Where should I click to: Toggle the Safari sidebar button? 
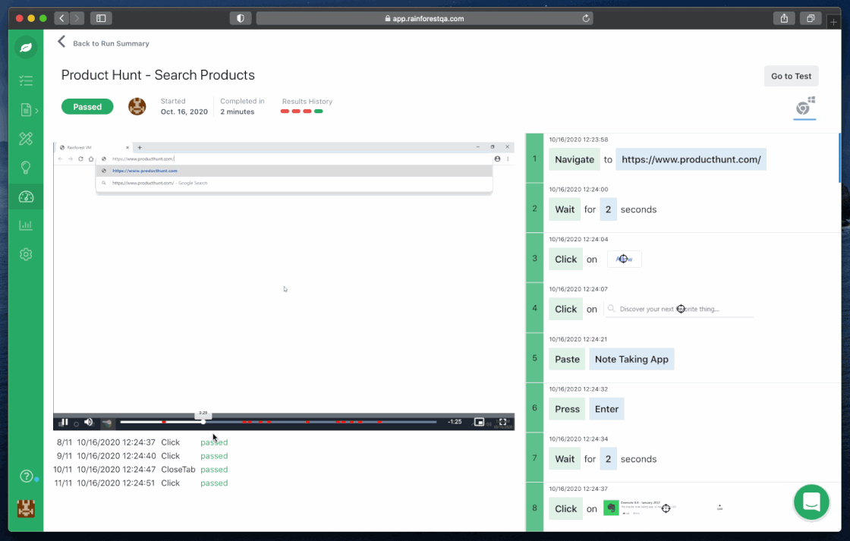pyautogui.click(x=101, y=18)
